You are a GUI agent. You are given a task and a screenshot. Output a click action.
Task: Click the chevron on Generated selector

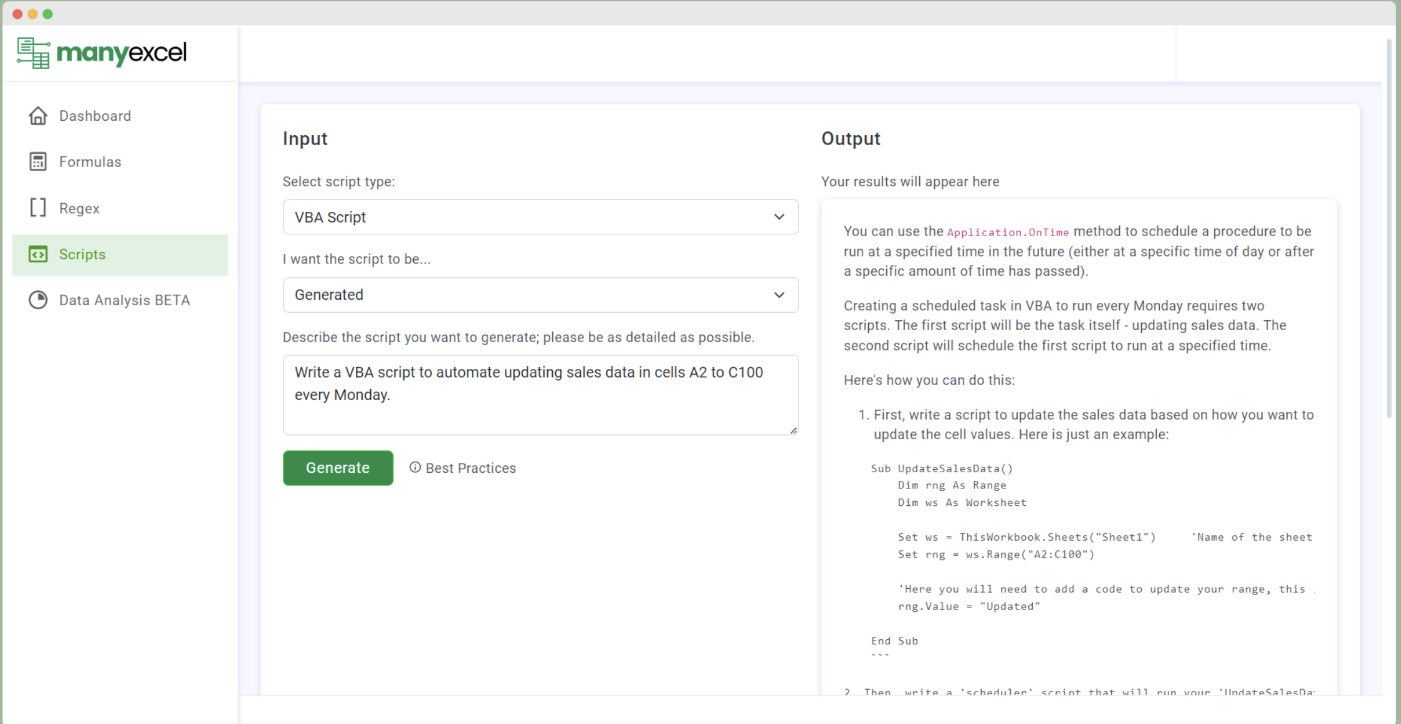pyautogui.click(x=779, y=295)
